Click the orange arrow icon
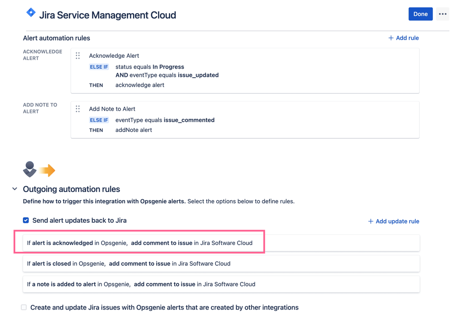The image size is (451, 334). point(47,170)
